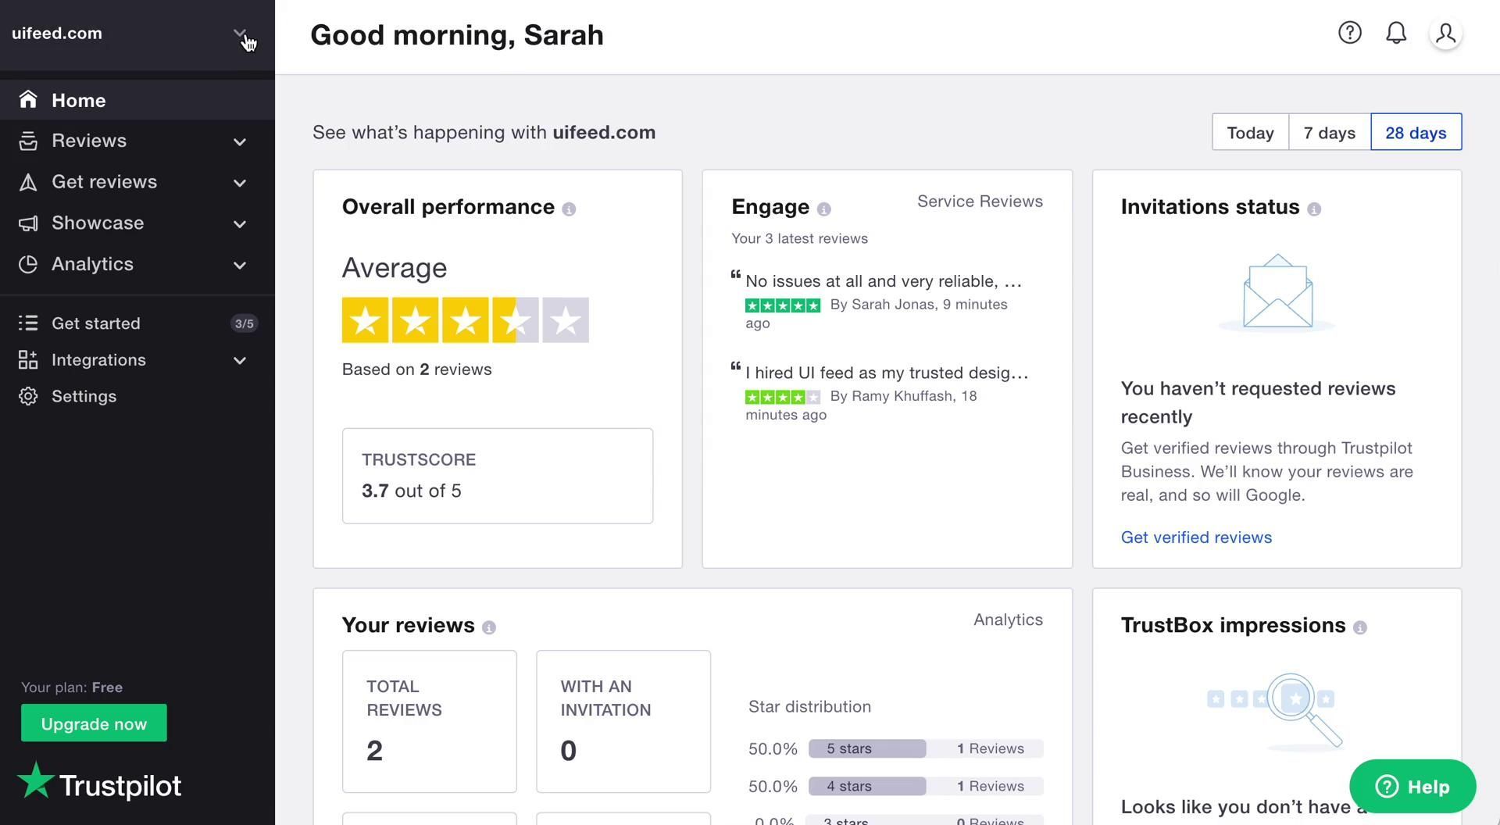This screenshot has height=825, width=1500.
Task: Click info icon beside TrustBox impressions
Action: point(1360,627)
